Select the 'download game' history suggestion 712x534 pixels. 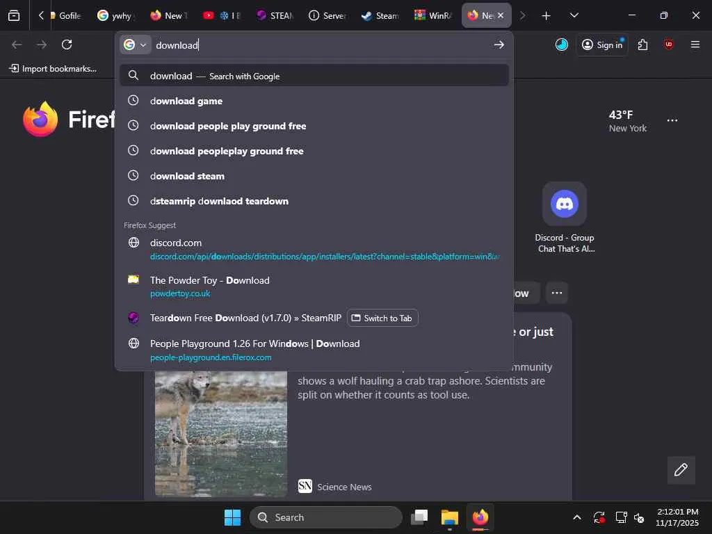pyautogui.click(x=314, y=101)
